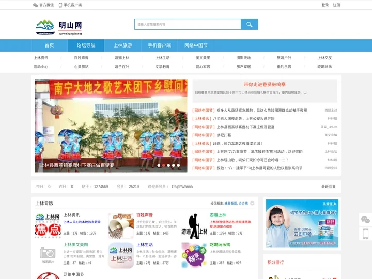Select the fourth carousel slide dot
Screen dimensions: 372x279
coord(174,165)
